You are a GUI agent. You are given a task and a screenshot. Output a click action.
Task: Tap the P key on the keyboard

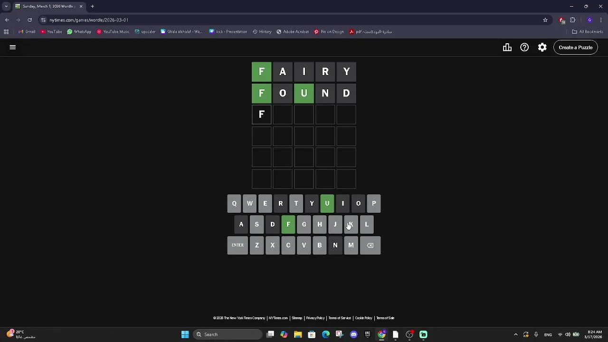[x=374, y=204]
